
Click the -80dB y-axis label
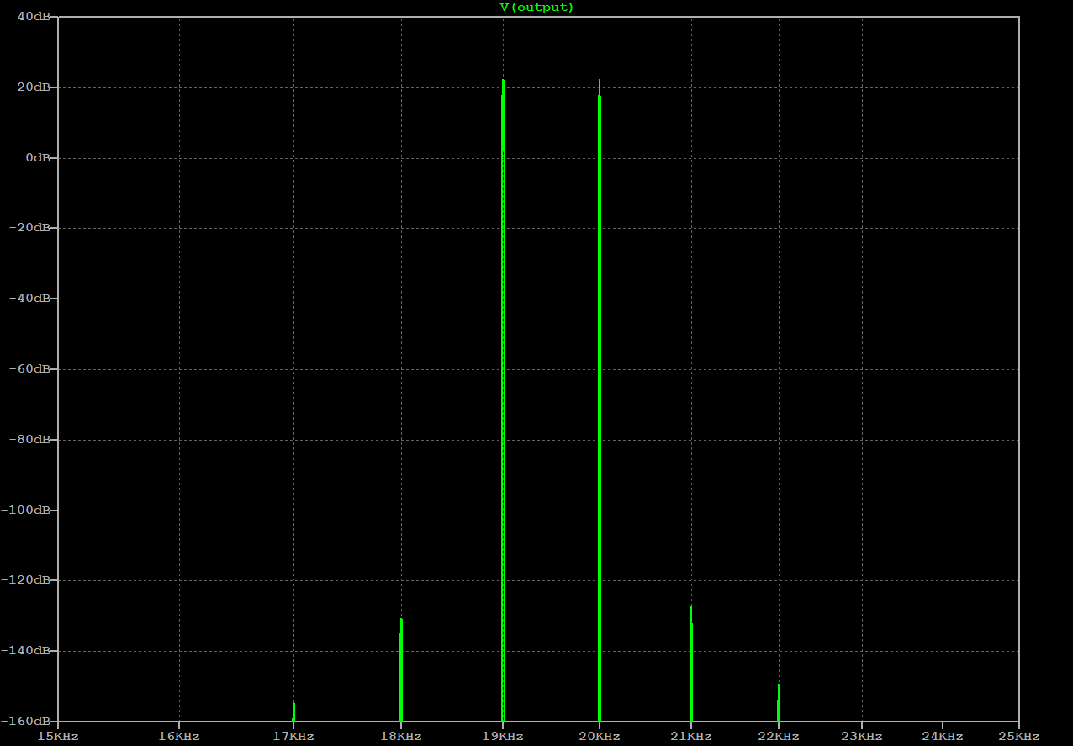tap(29, 440)
